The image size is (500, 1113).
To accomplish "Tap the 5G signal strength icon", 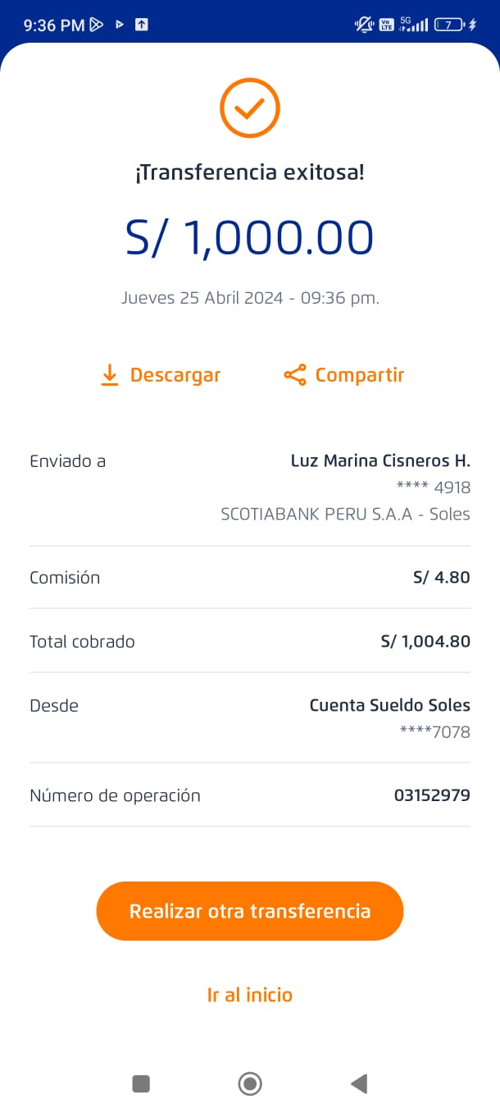I will (414, 25).
